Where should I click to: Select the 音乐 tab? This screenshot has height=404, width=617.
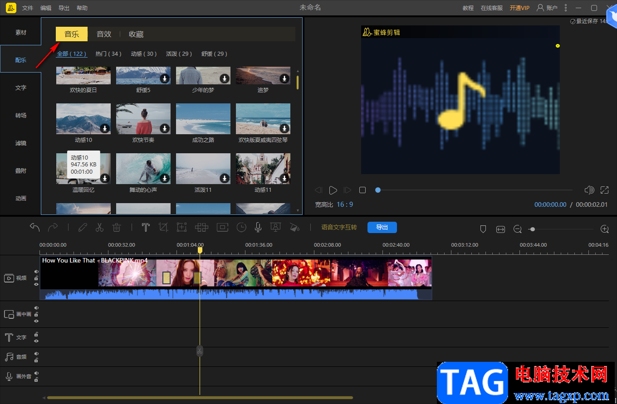72,34
